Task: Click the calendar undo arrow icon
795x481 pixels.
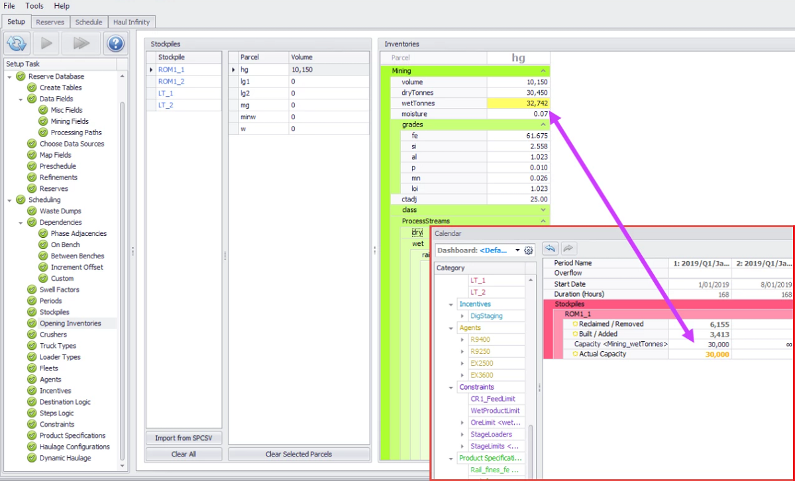Action: [550, 248]
